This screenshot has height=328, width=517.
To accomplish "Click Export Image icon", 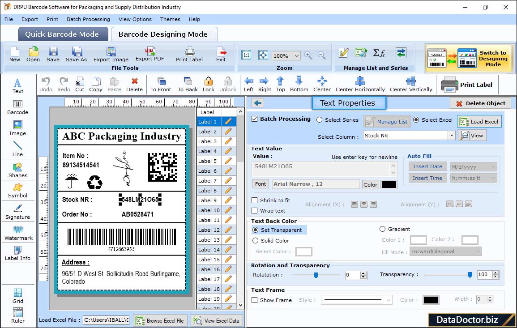I will pos(111,55).
